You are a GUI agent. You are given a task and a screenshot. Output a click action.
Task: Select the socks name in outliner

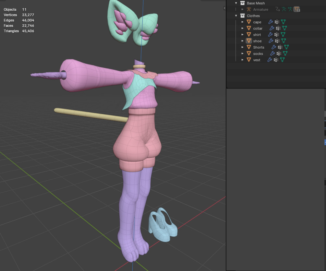[258, 54]
